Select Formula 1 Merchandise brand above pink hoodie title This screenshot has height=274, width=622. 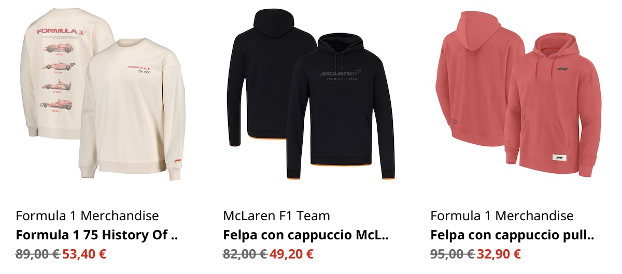click(x=502, y=216)
